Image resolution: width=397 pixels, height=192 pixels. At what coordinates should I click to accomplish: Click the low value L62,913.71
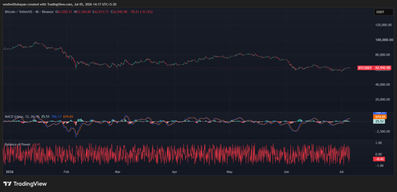[x=101, y=12]
